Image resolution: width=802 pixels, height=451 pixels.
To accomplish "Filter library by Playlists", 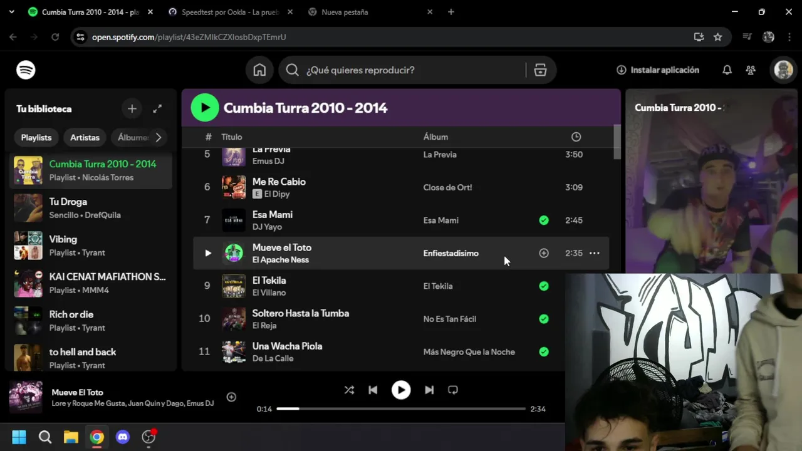I will (36, 137).
